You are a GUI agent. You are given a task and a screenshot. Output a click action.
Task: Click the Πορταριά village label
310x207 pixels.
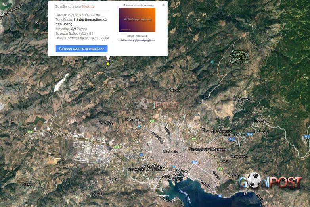(x=261, y=121)
